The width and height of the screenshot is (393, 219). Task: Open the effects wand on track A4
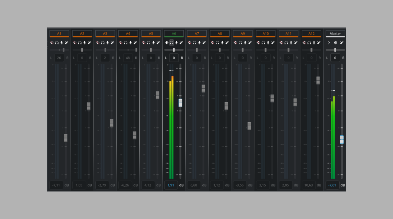(x=135, y=43)
